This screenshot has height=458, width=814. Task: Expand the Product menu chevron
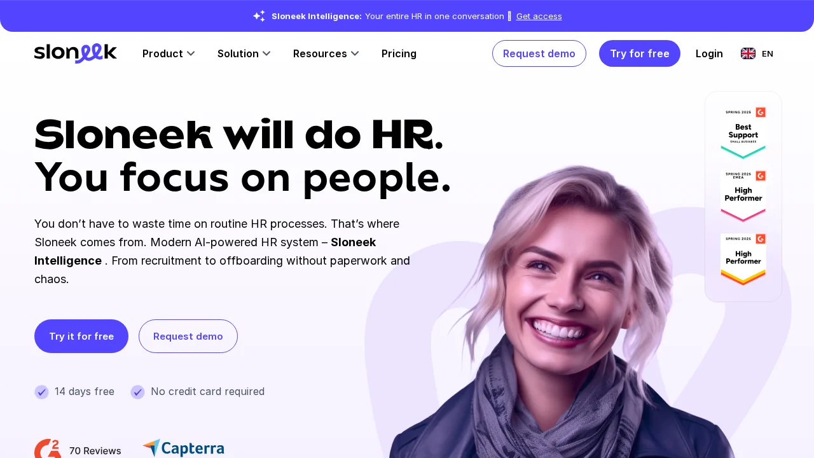(191, 53)
